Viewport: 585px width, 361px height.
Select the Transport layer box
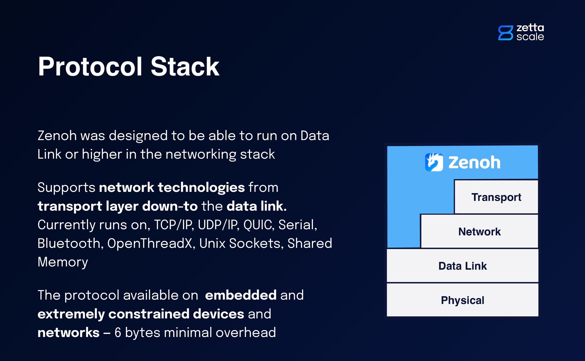click(x=496, y=197)
